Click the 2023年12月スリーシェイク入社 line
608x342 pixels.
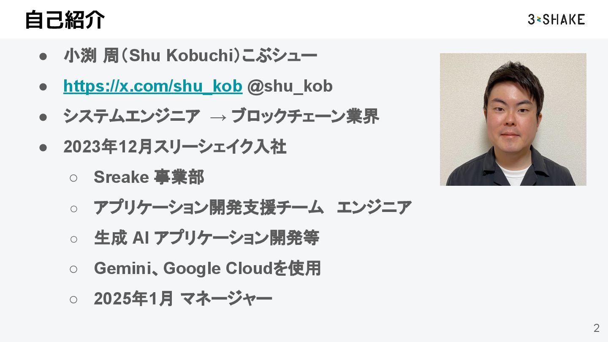pyautogui.click(x=175, y=147)
